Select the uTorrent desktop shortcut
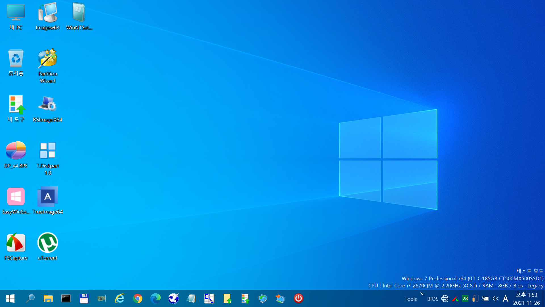 coord(48,247)
